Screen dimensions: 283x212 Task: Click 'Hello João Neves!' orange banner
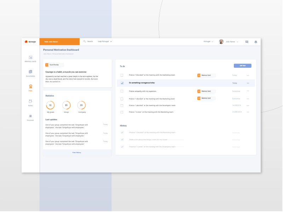(x=59, y=42)
